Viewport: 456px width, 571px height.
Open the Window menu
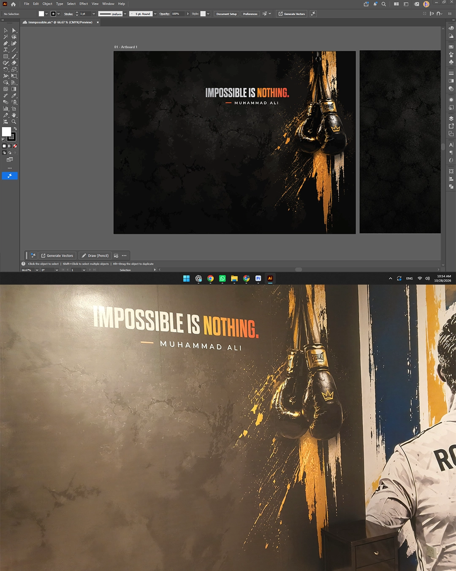tap(108, 4)
